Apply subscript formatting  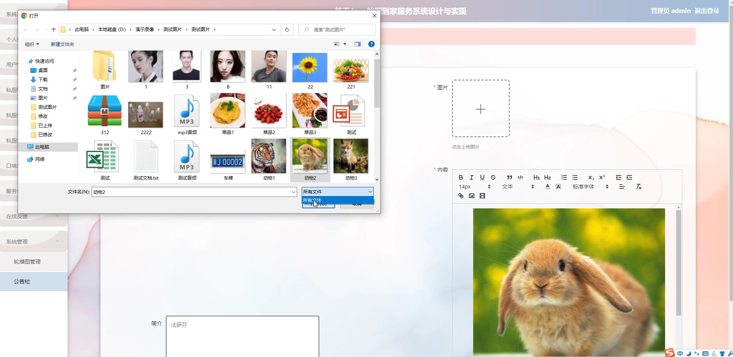[x=591, y=177]
